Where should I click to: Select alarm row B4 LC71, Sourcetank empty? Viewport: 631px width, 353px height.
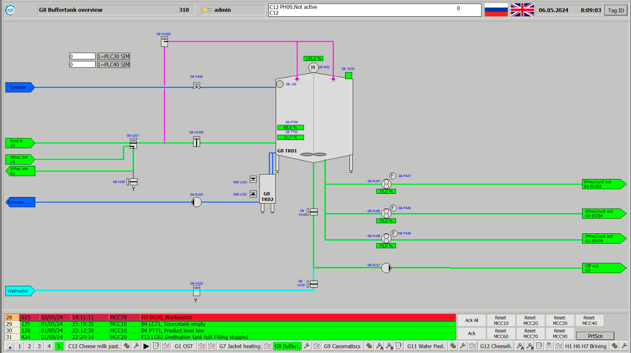[230, 324]
